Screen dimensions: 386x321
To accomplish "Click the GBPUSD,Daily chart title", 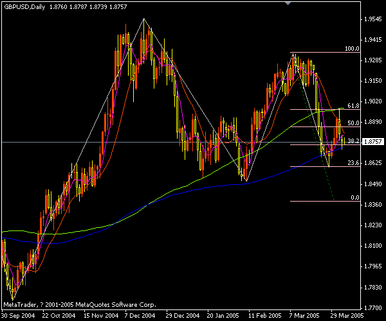I will click(24, 7).
